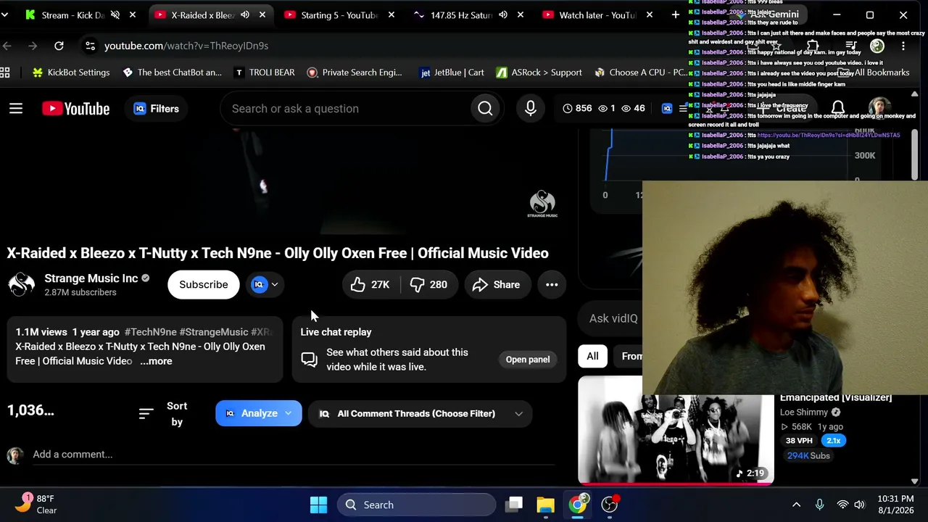Open the YouTube notifications bell

[838, 109]
